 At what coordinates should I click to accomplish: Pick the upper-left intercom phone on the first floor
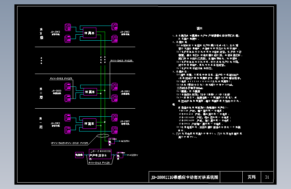[x=67, y=118]
